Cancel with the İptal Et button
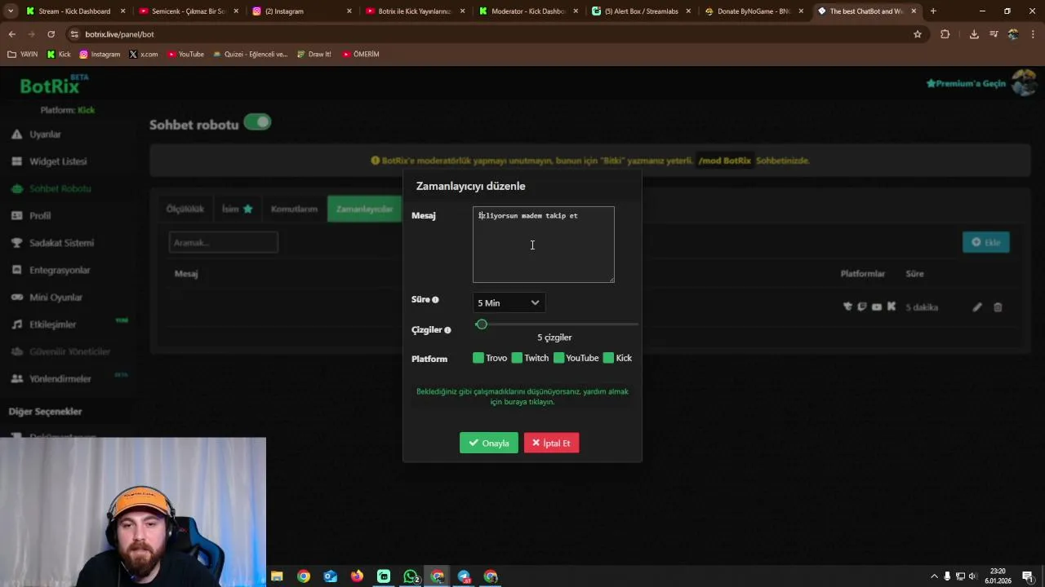Screen dimensions: 1045x587 coord(551,443)
